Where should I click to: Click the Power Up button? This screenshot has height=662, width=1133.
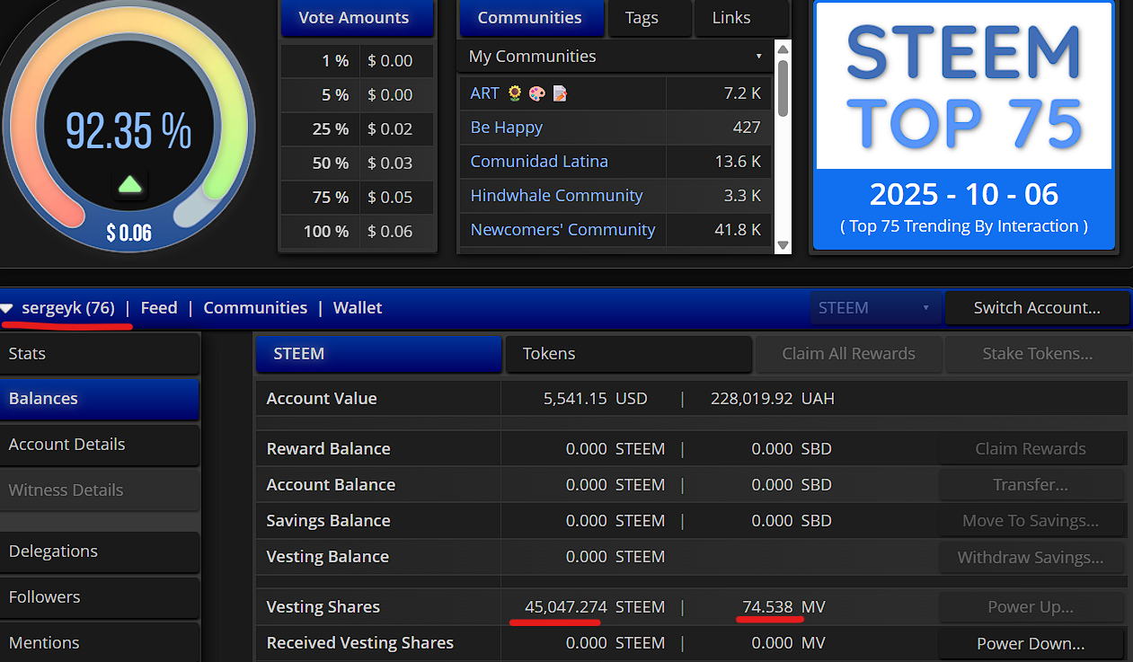(x=1031, y=606)
